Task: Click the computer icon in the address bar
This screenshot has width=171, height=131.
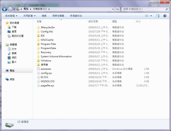Action: pyautogui.click(x=18, y=9)
